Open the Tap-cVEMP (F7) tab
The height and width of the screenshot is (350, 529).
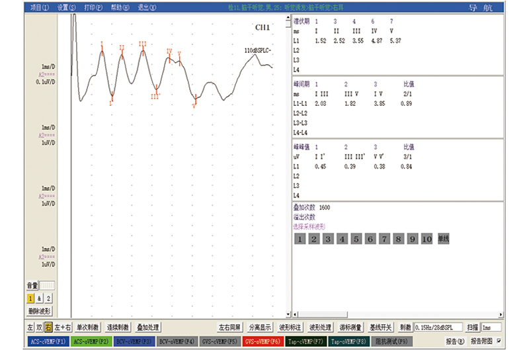[x=307, y=341]
